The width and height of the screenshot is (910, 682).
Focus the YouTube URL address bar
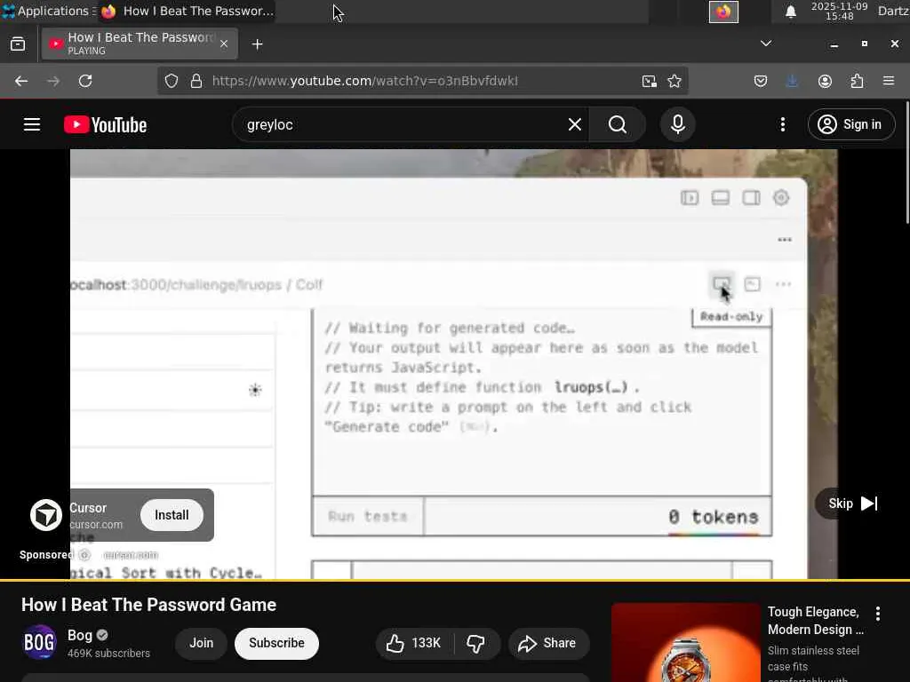365,81
